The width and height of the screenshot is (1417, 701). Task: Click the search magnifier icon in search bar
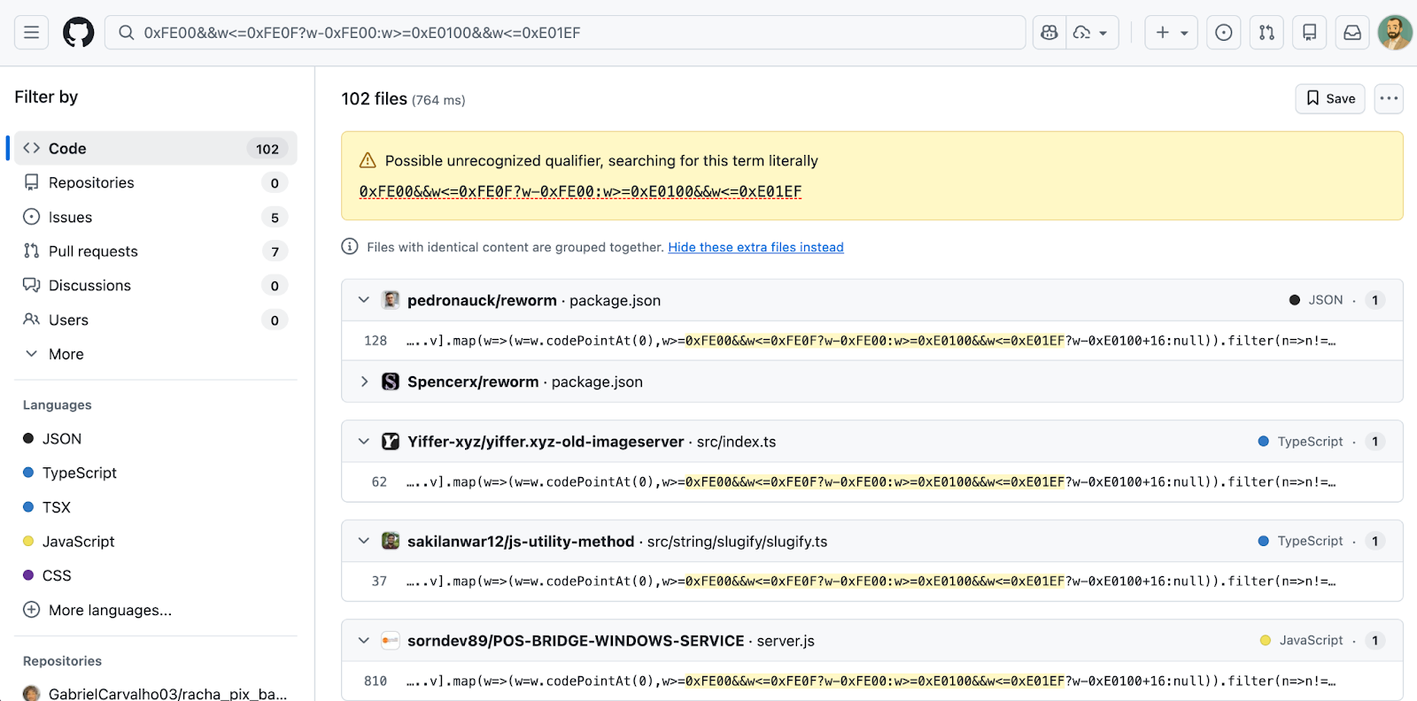[x=127, y=33]
